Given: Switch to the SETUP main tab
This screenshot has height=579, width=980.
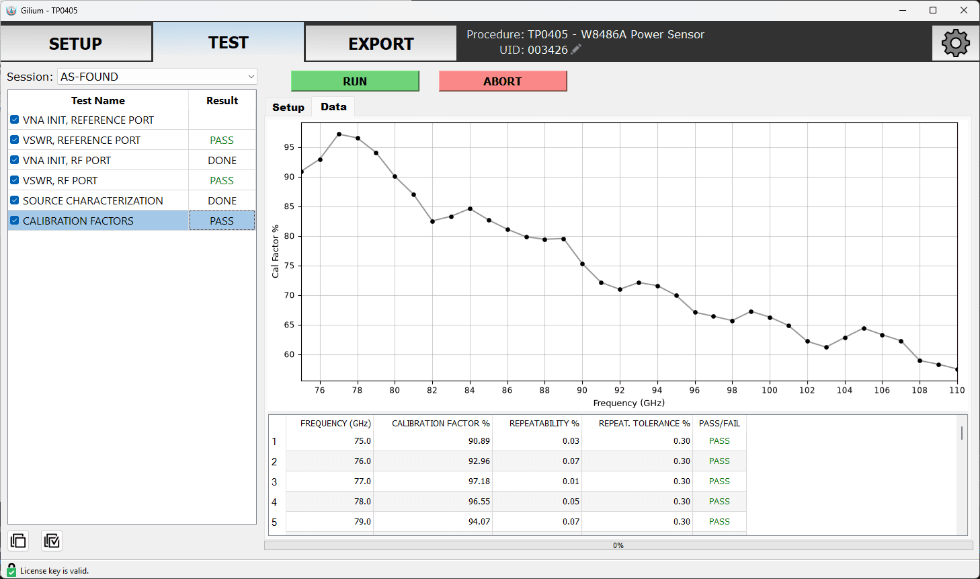Looking at the screenshot, I should point(76,44).
